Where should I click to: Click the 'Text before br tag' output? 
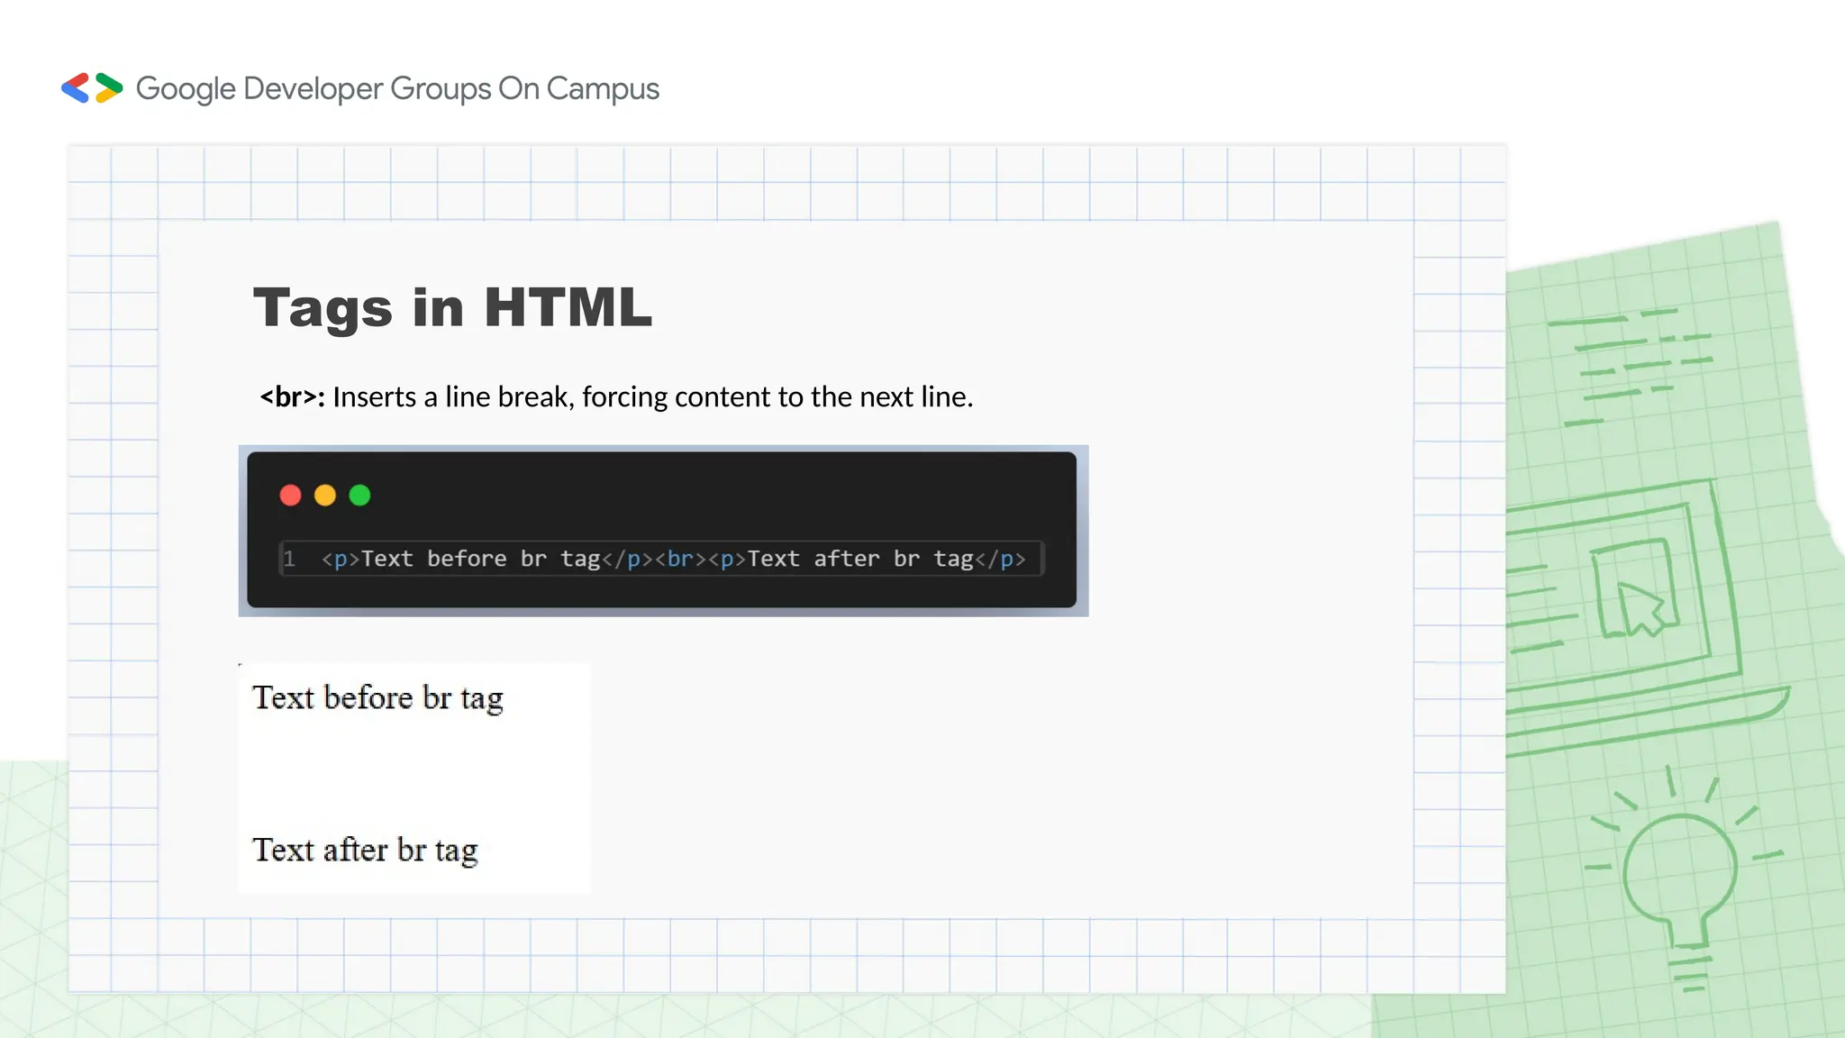377,698
